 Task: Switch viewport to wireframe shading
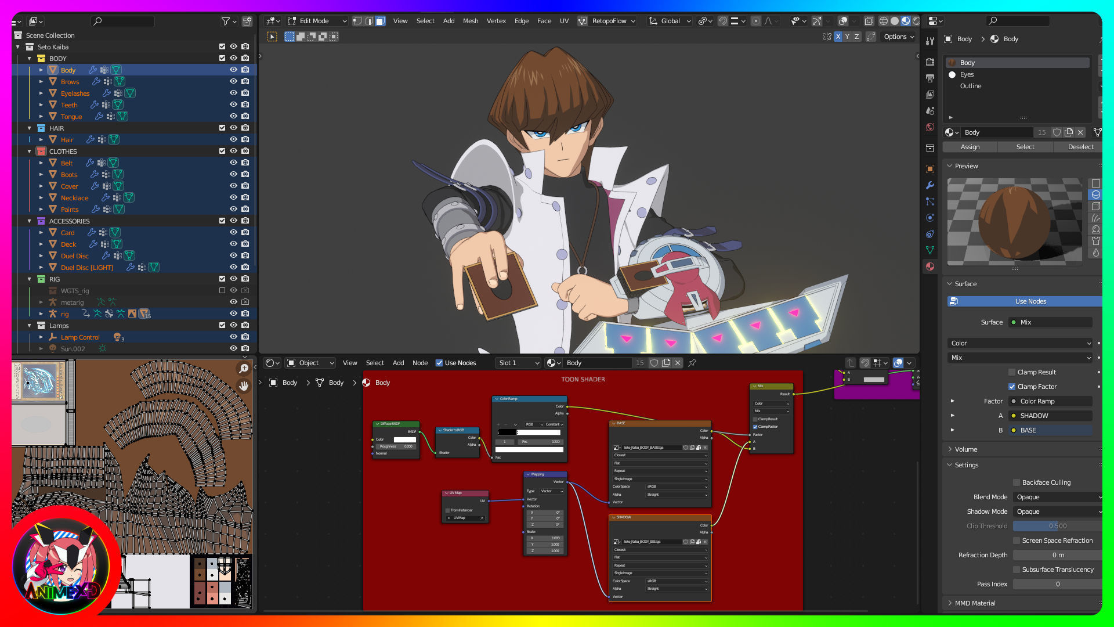[884, 21]
